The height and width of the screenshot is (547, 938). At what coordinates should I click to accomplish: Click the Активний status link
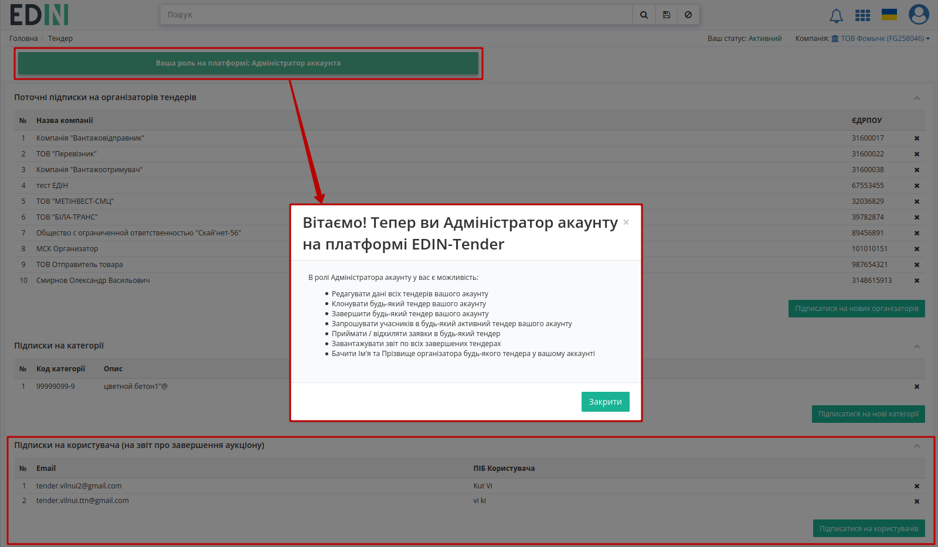pyautogui.click(x=765, y=39)
